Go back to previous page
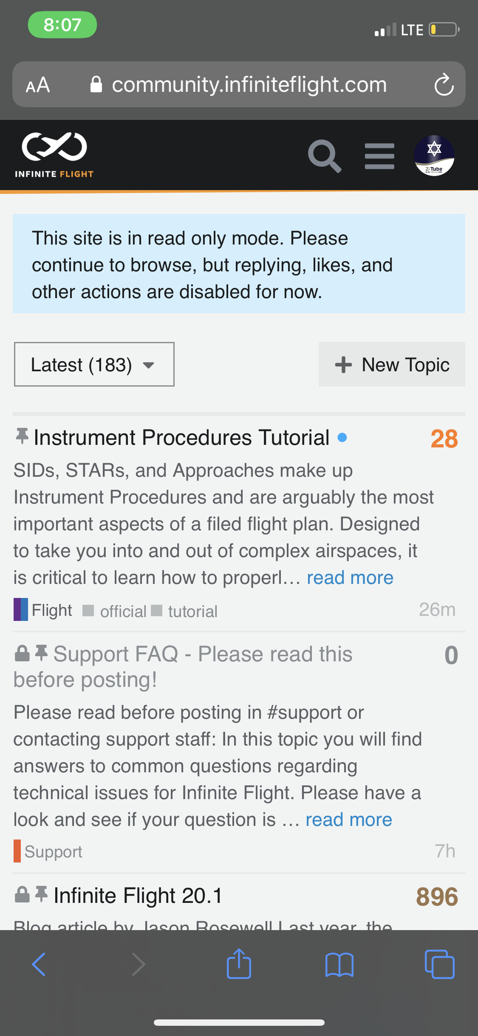Viewport: 478px width, 1036px height. click(39, 964)
